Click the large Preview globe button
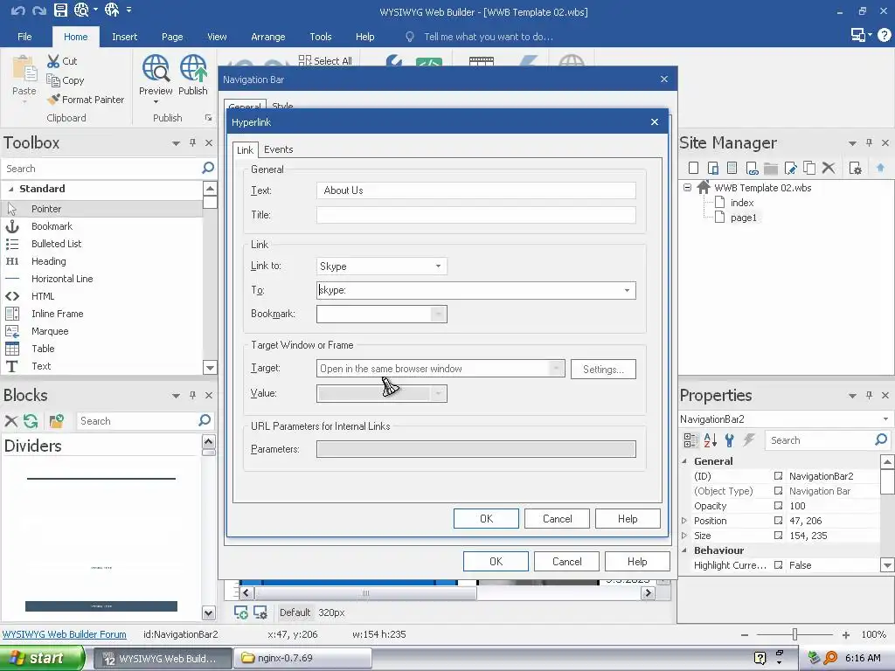 coord(156,68)
